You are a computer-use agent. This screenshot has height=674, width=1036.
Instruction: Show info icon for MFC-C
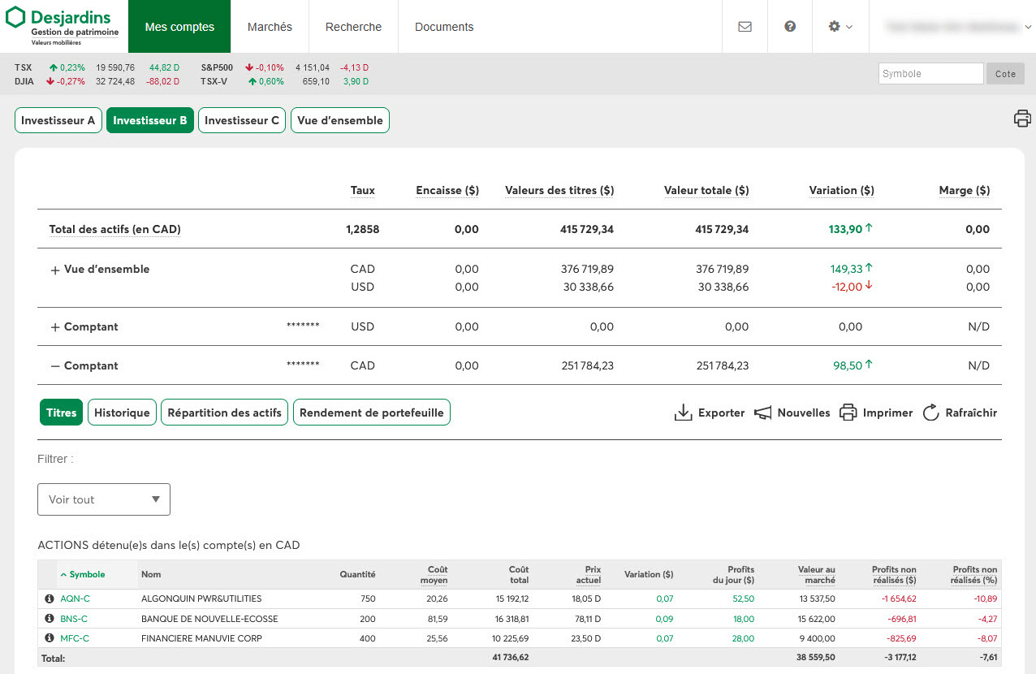[x=49, y=638]
